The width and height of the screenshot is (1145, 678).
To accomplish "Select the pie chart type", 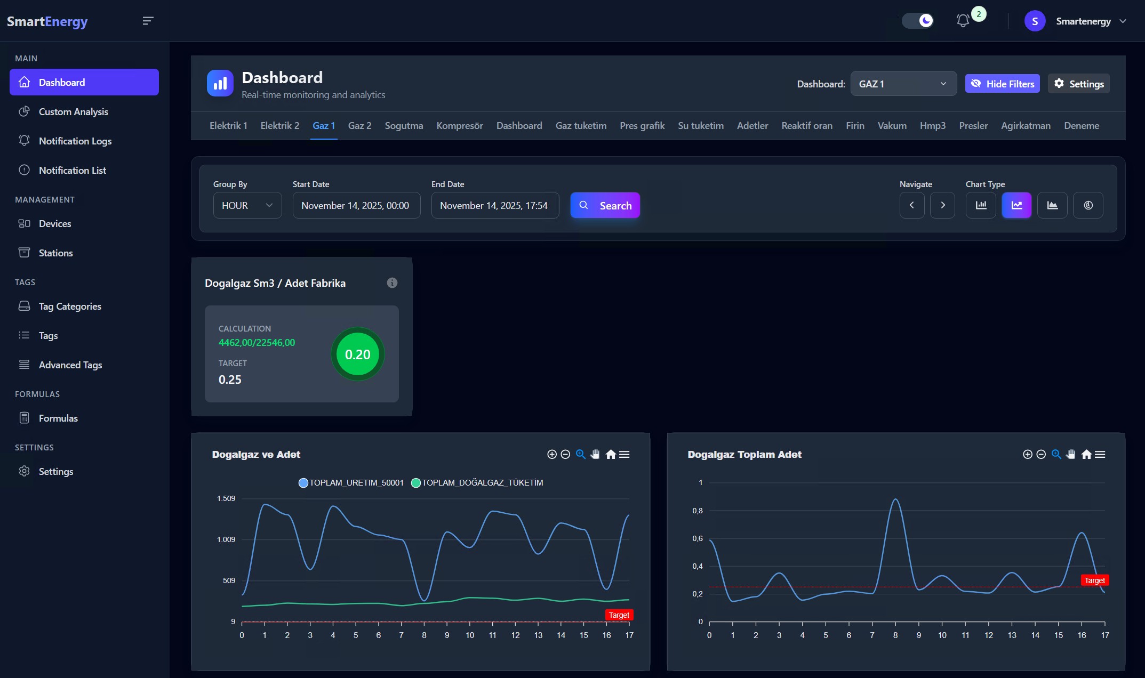I will tap(1088, 205).
